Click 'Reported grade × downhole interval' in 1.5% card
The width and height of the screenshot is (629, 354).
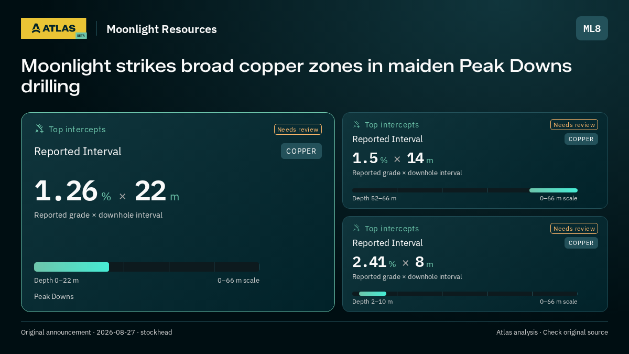click(407, 173)
